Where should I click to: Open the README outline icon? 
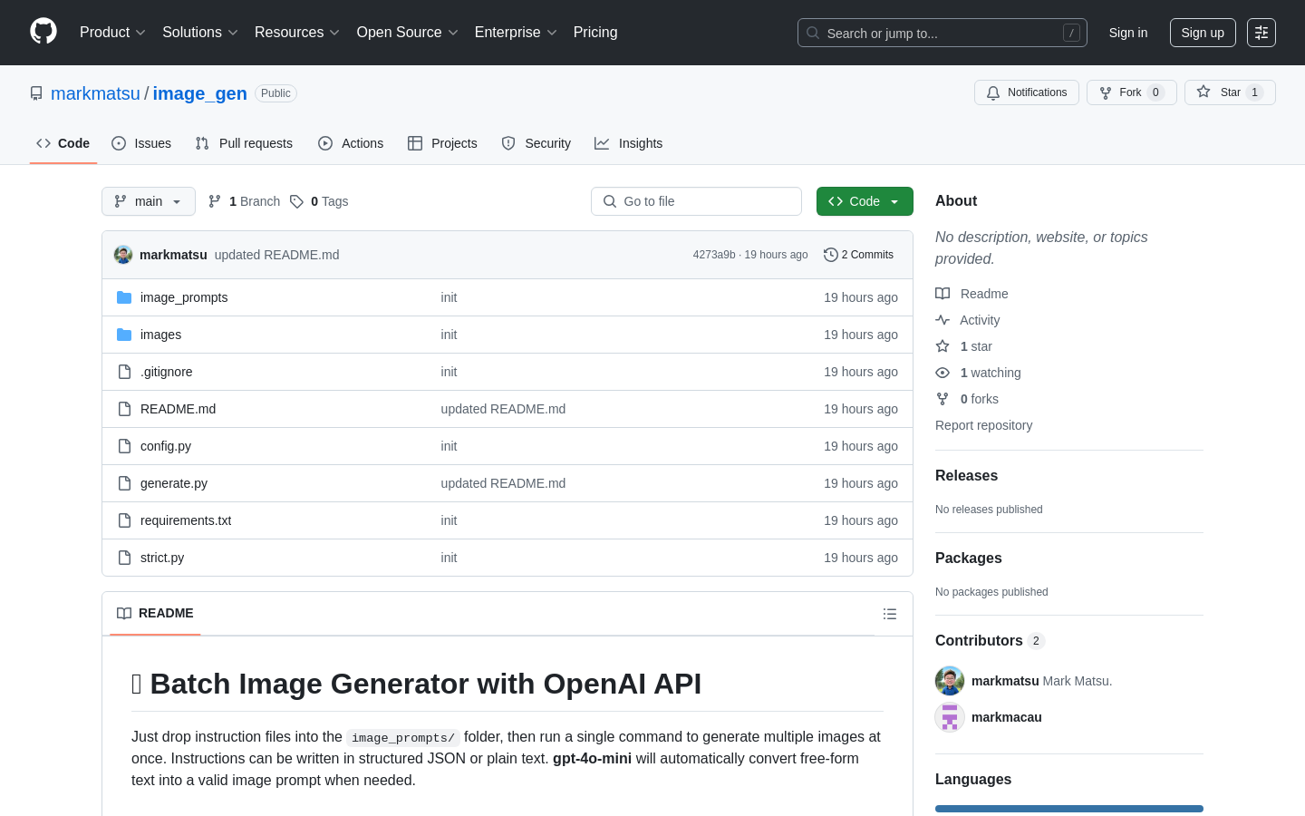(890, 614)
